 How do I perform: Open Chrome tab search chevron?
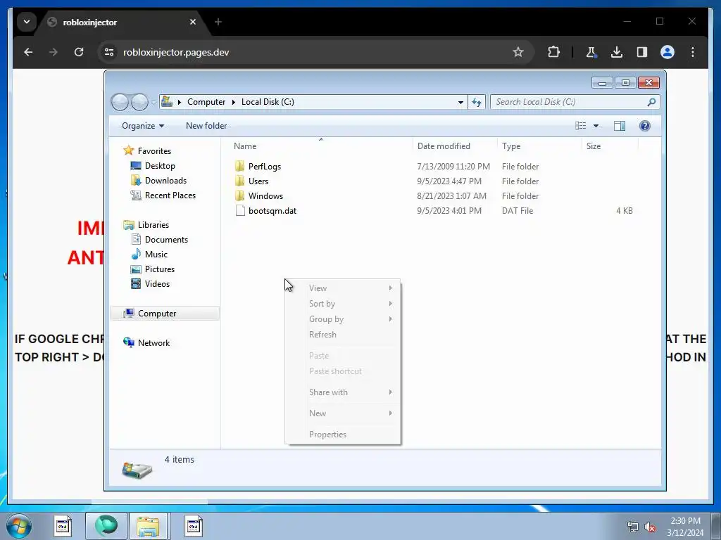coord(27,22)
